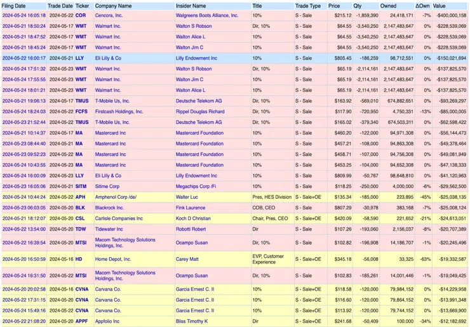The width and height of the screenshot is (470, 327).
Task: Open insider Bliss Timothy K
Action: point(192,321)
